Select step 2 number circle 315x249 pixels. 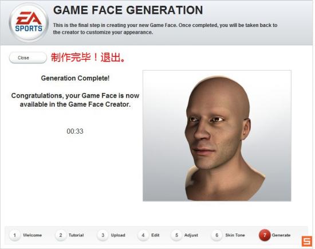tap(61, 235)
